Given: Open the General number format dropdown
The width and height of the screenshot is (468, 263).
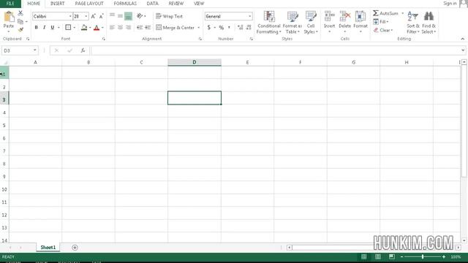Looking at the screenshot, I should tap(249, 16).
